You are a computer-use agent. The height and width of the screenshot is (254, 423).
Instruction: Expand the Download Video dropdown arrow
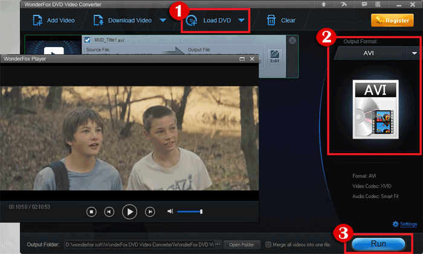click(163, 21)
